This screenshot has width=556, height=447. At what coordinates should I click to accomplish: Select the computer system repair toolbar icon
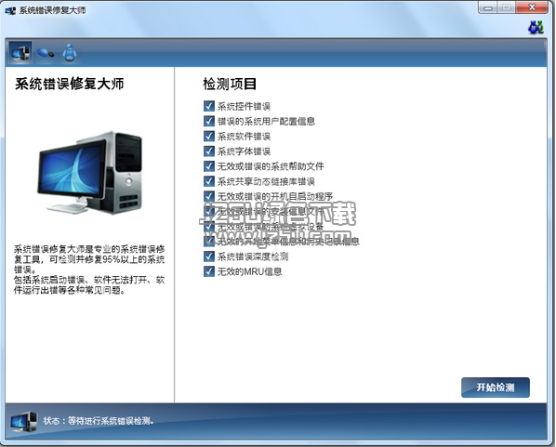click(x=20, y=53)
